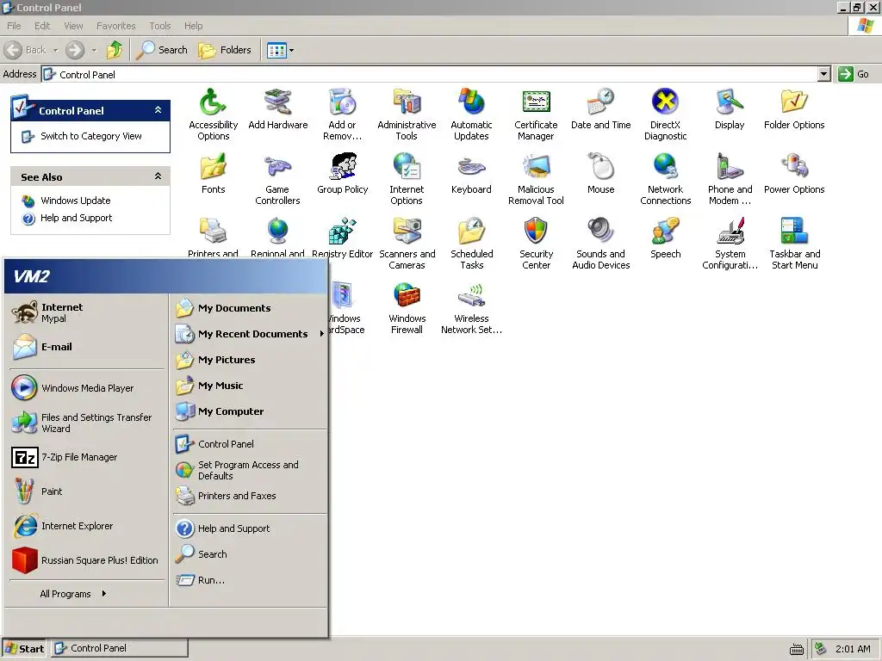Open the Tools menu
Screen dimensions: 882x661
click(x=159, y=26)
